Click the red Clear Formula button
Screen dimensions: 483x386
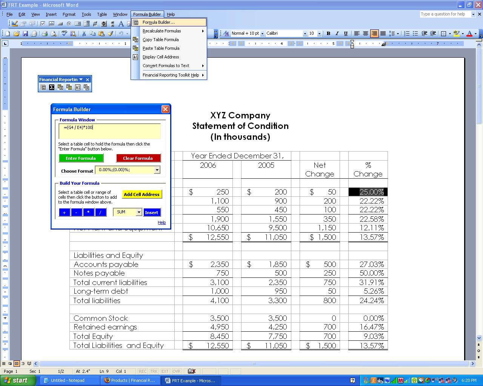tap(138, 158)
